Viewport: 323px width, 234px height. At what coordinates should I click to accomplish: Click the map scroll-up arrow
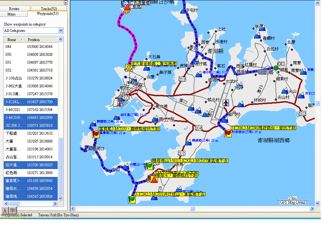[317, 3]
